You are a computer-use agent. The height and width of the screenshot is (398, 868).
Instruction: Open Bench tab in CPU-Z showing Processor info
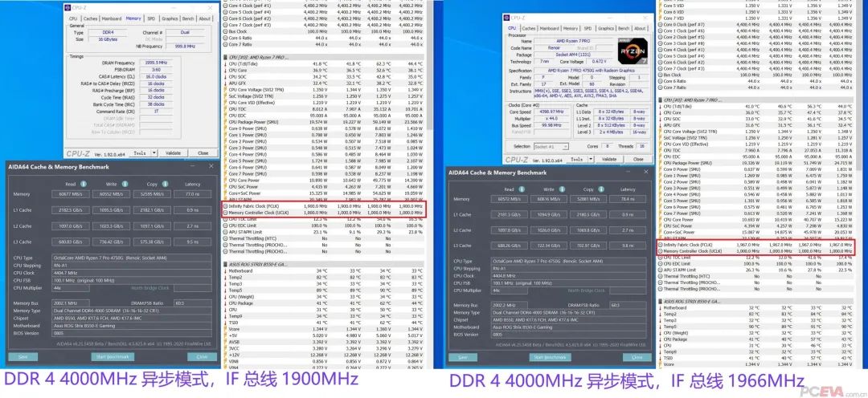tap(624, 28)
